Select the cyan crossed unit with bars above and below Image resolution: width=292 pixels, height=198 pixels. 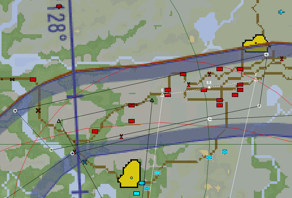tap(225, 152)
